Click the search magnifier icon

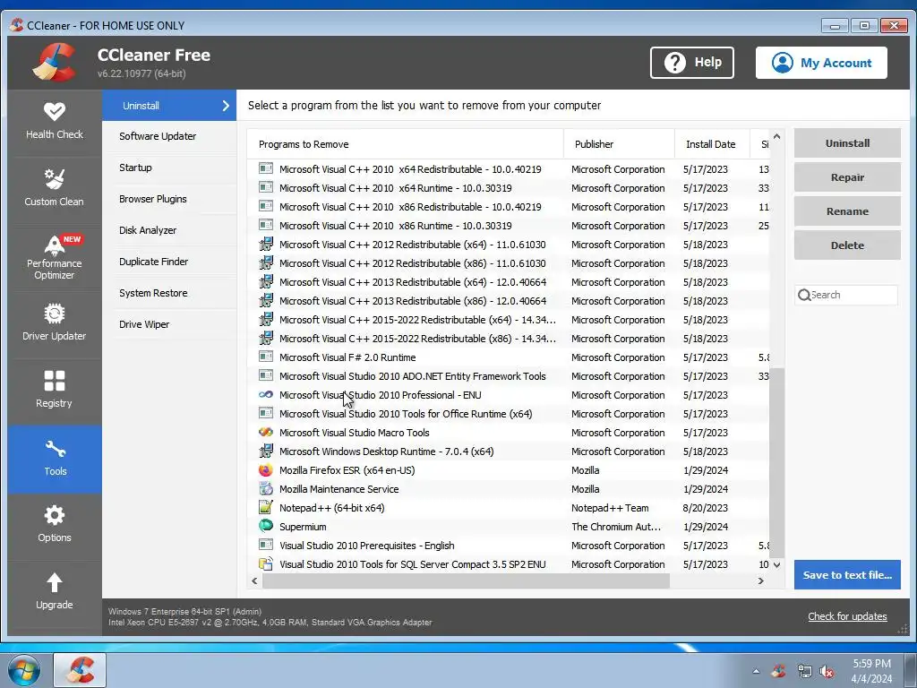tap(804, 295)
